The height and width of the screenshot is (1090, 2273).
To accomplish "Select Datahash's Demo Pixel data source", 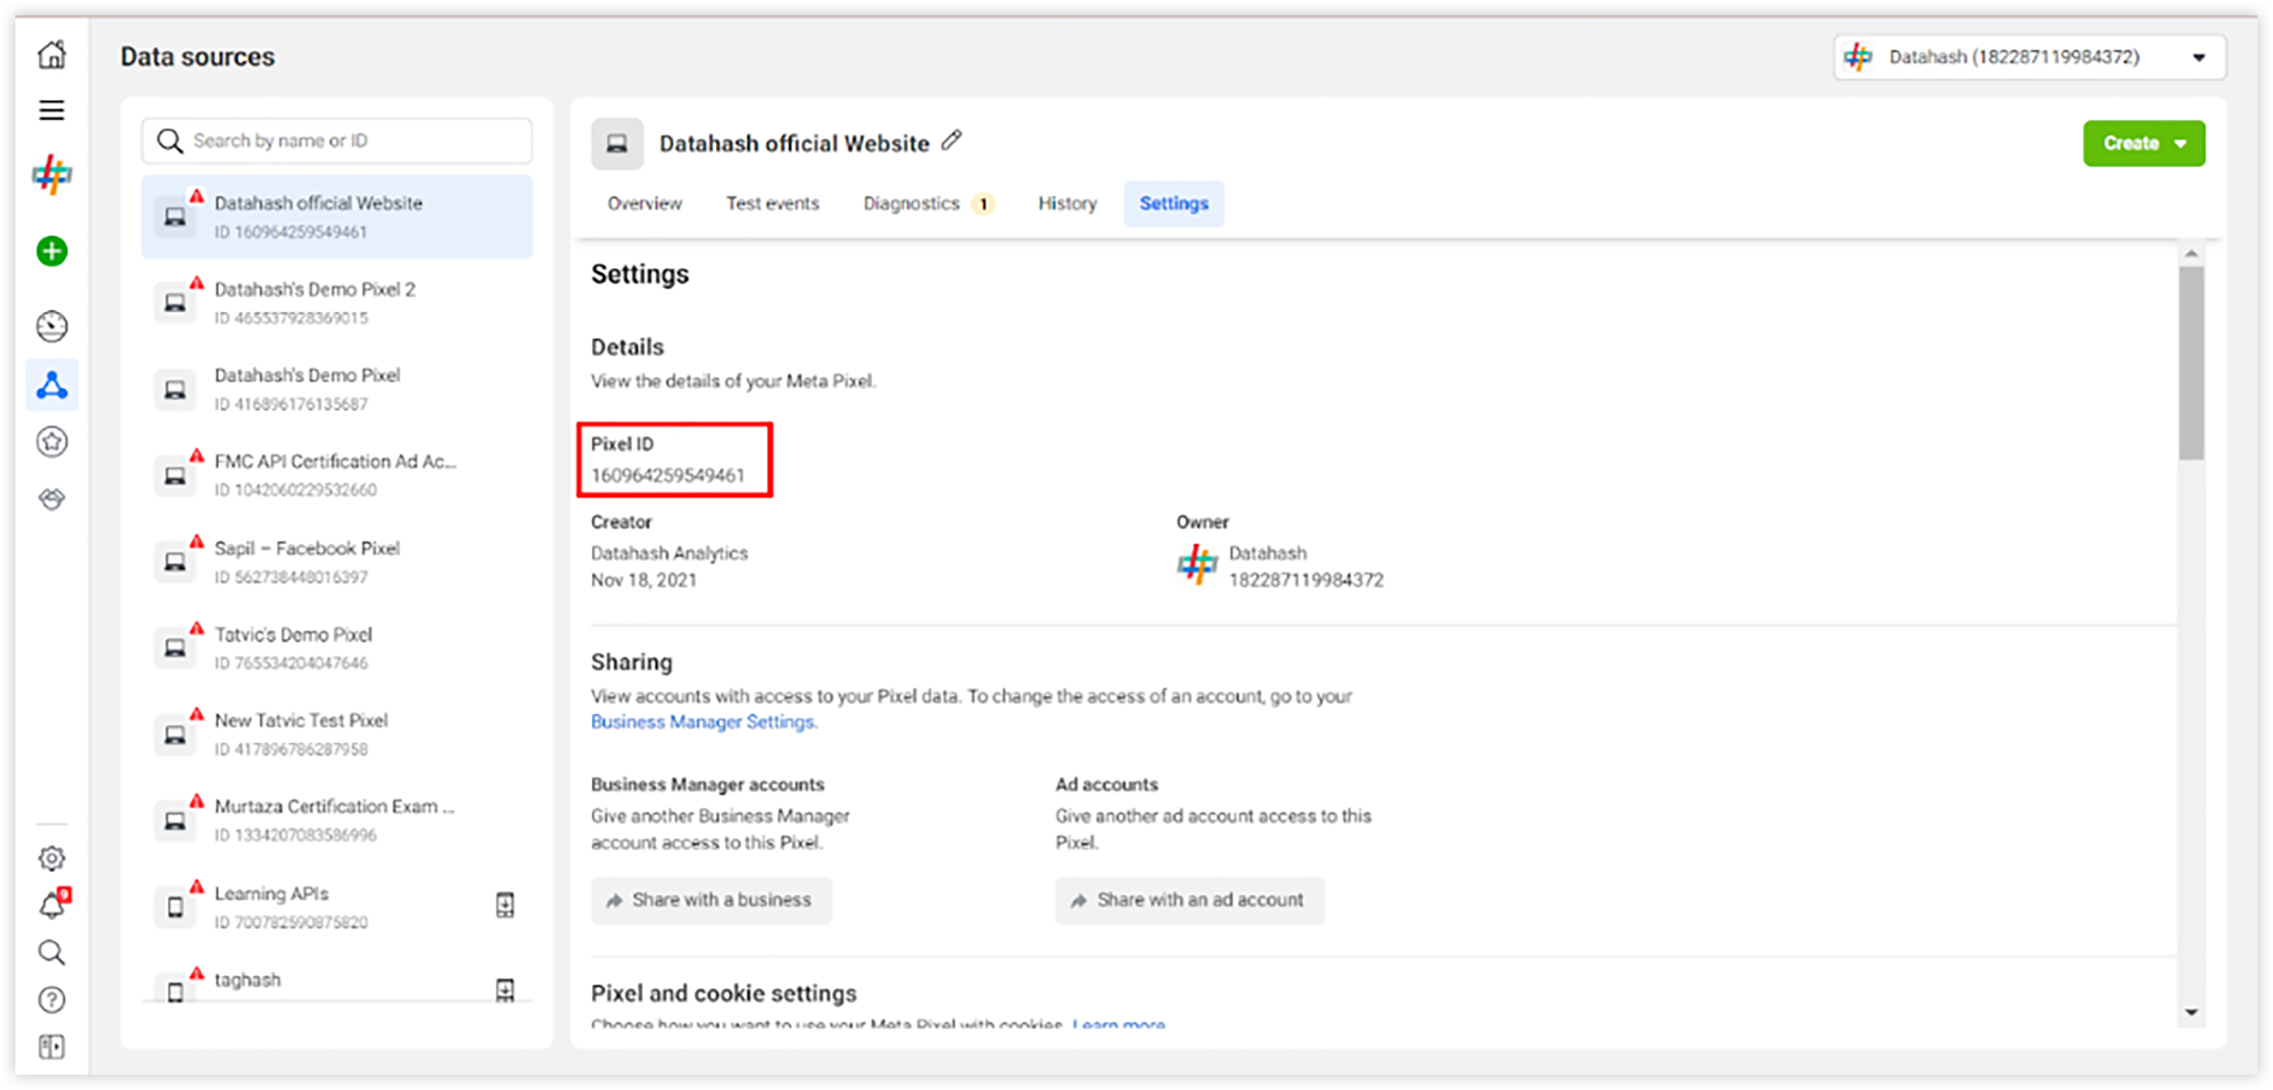I will (x=337, y=389).
